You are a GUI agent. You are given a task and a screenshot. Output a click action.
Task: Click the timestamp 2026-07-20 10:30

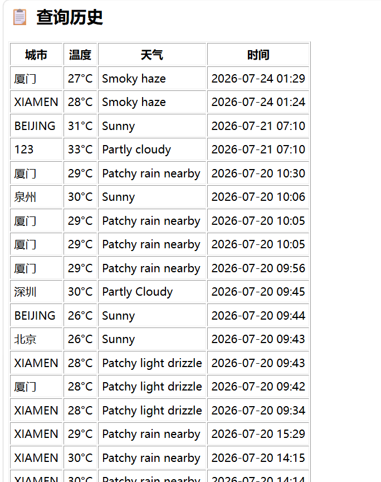coord(258,173)
